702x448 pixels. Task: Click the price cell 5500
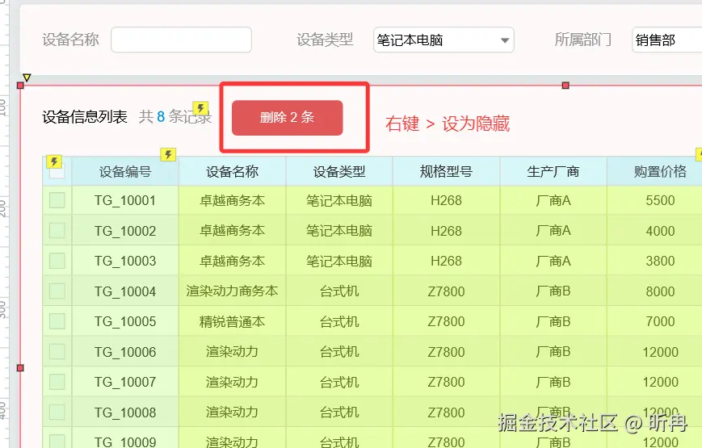655,200
